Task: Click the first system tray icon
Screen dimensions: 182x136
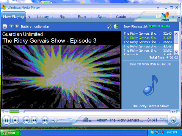Action: point(152,132)
